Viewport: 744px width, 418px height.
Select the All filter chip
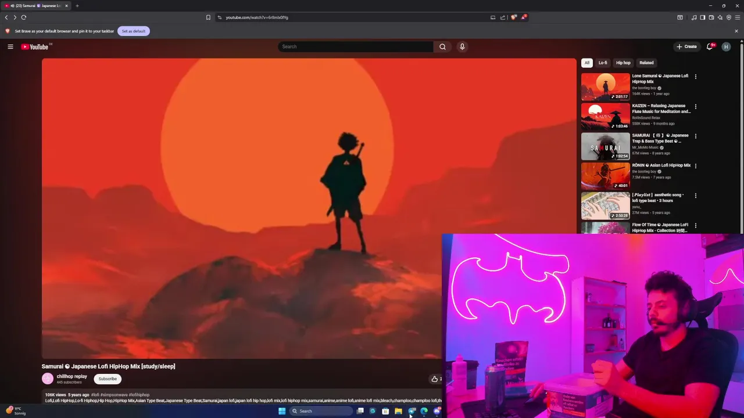[587, 63]
